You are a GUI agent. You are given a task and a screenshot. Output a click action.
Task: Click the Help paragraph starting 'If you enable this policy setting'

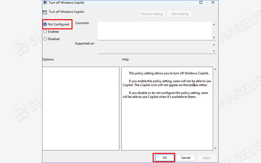167,83
